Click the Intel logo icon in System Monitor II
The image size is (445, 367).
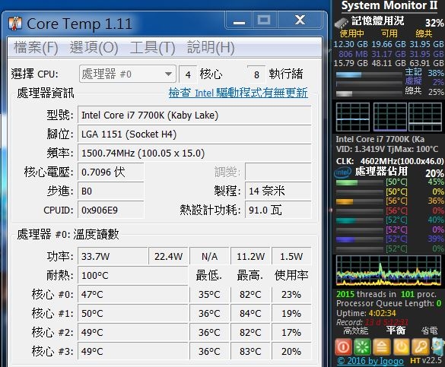click(343, 172)
